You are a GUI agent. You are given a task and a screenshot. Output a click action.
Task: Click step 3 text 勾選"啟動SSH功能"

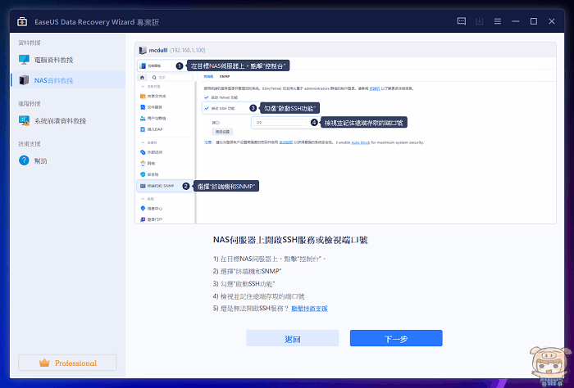coord(244,284)
